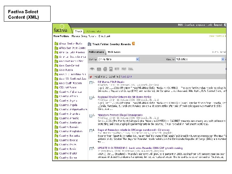The image size is (232, 174).
Task: Open Manage Group Folders
Action: pos(84,36)
